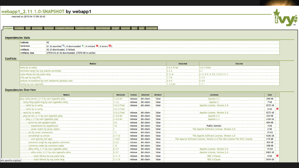The height and width of the screenshot is (168, 299).
Task: Click evicted version 3.6.3.Final in Conflicts
Action: [x=205, y=68]
